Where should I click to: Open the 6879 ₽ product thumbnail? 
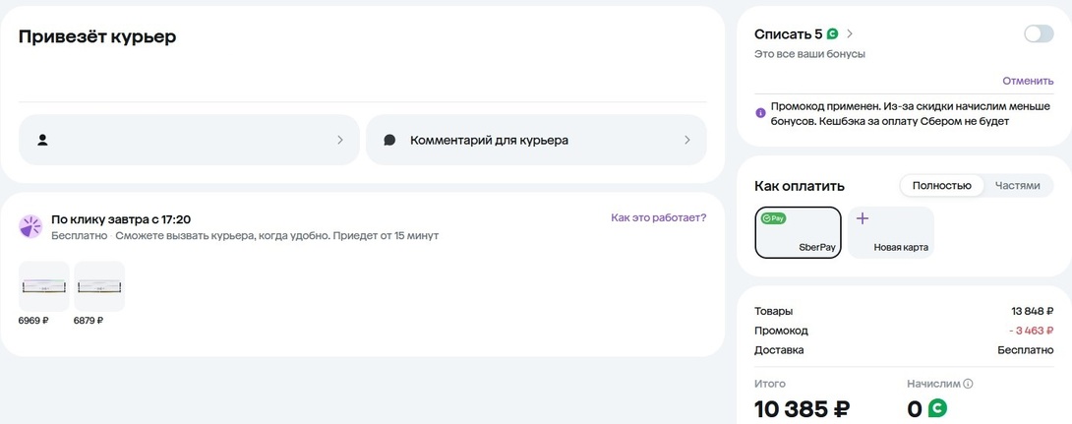point(98,286)
